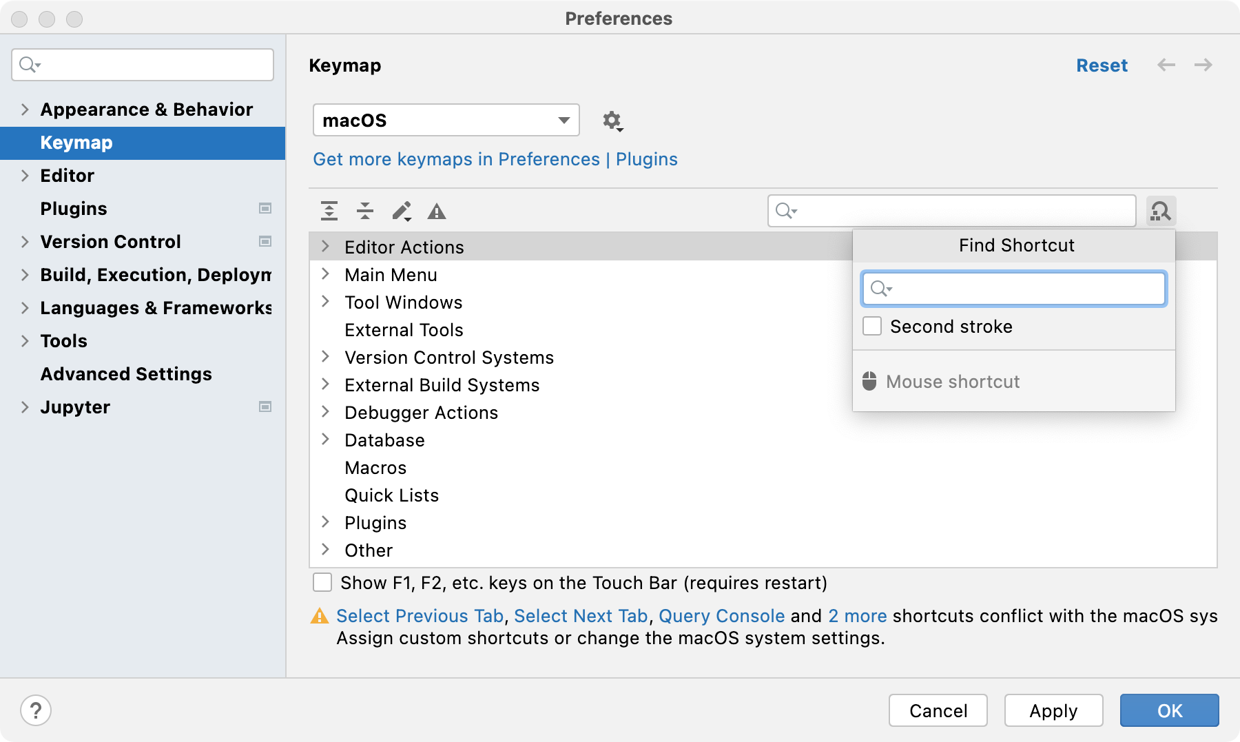
Task: Click the Show Conflicts warning icon
Action: (x=437, y=212)
